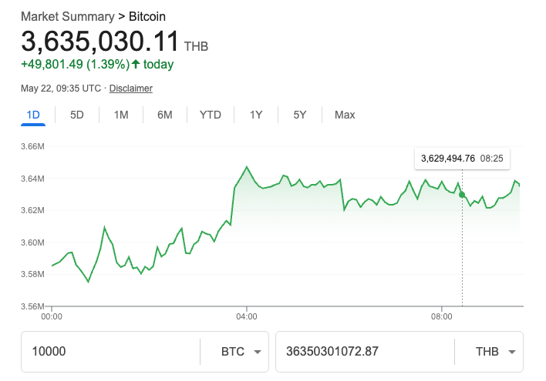Expand the BTC currency dropdown arrow
This screenshot has height=381, width=546.
click(x=258, y=352)
